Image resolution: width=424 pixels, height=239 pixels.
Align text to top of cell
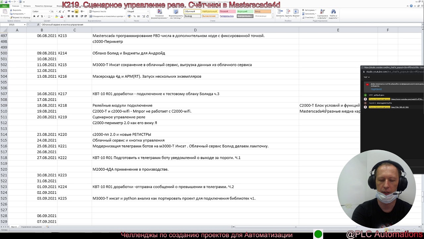[x=69, y=11]
